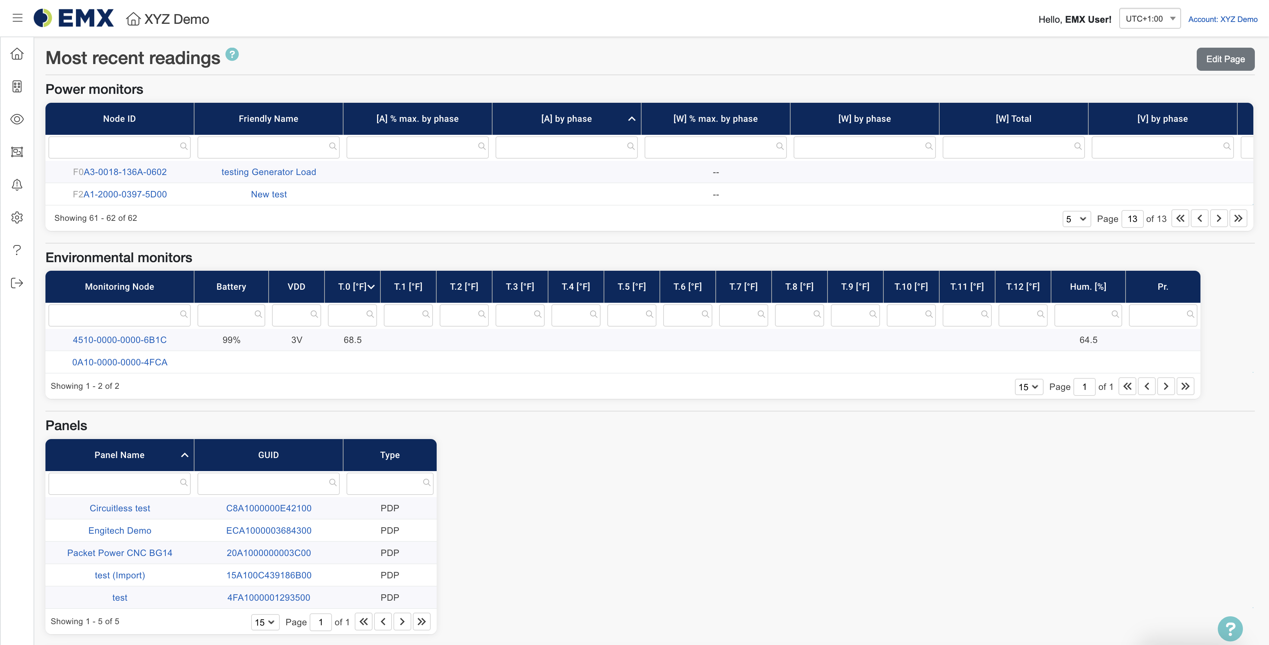
Task: Click the EMX logo icon
Action: pos(43,18)
